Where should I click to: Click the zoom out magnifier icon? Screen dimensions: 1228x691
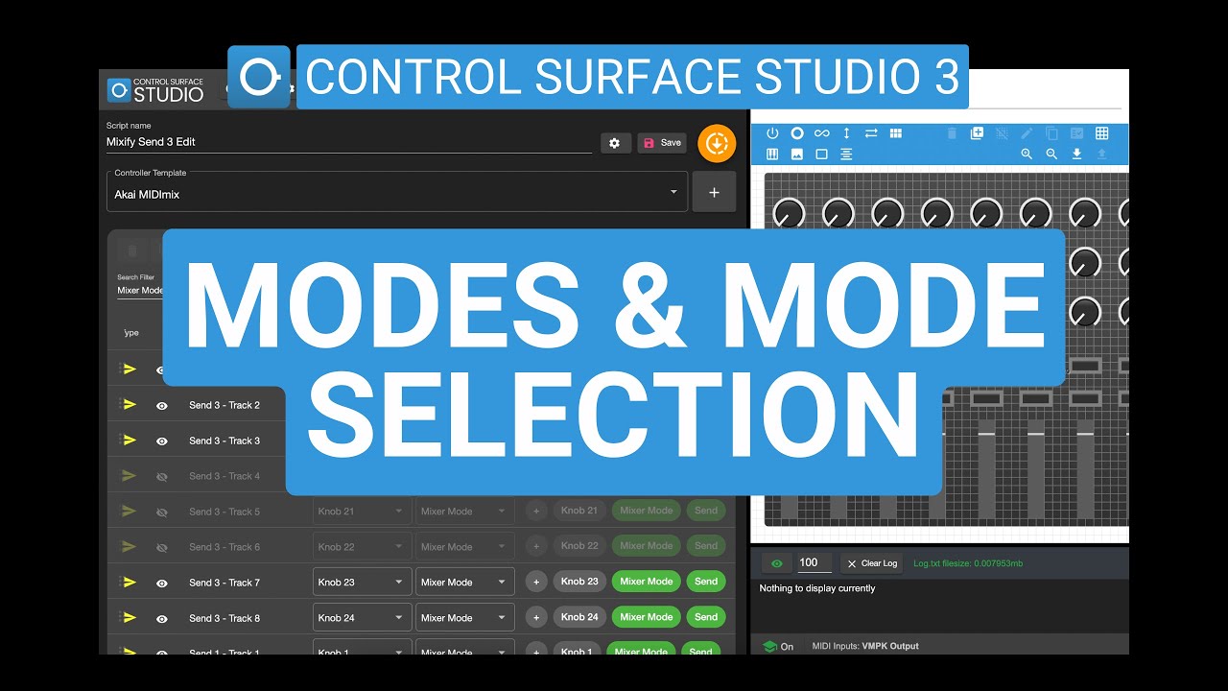1051,155
